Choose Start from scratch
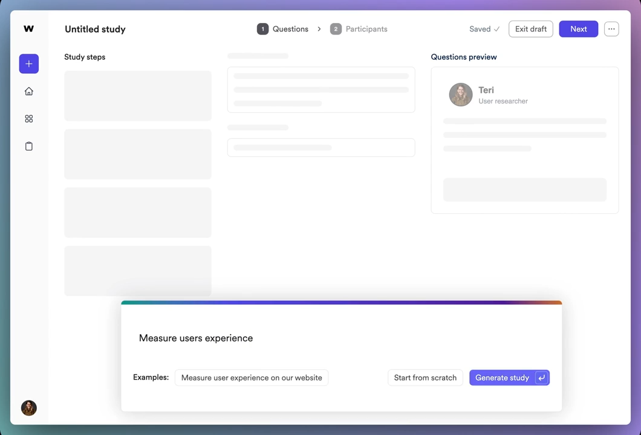 (x=425, y=377)
